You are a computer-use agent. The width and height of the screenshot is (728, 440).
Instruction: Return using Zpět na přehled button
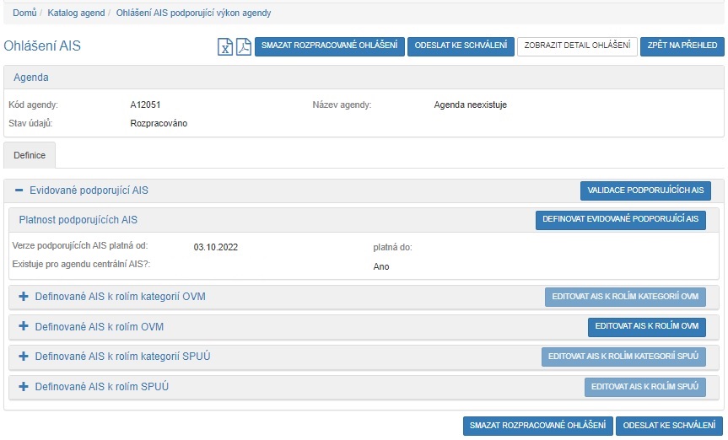coord(682,46)
